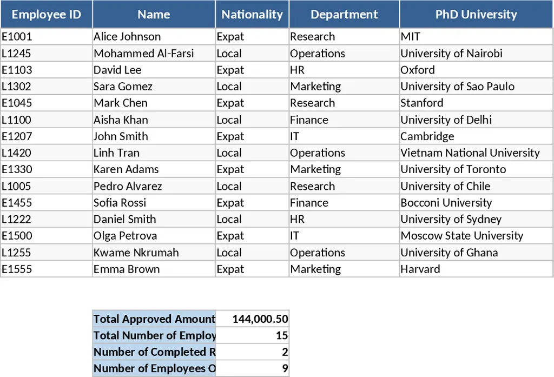Select the Name column header

154,15
